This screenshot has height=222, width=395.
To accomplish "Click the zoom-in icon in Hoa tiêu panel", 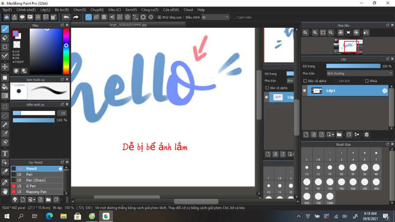I will (x=315, y=32).
